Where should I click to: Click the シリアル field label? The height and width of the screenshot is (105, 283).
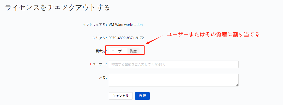pos(99,38)
